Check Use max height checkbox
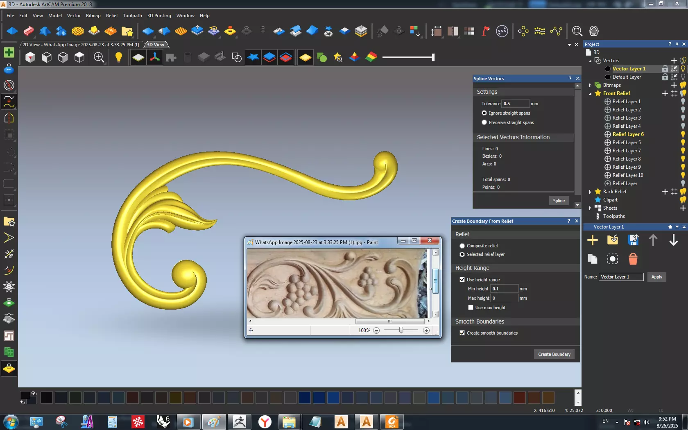688x430 pixels. [x=471, y=308]
